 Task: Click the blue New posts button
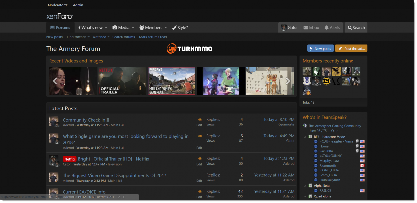pos(320,49)
